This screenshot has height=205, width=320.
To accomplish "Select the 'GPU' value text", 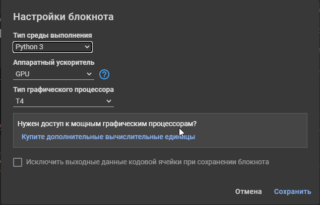I will (x=22, y=74).
